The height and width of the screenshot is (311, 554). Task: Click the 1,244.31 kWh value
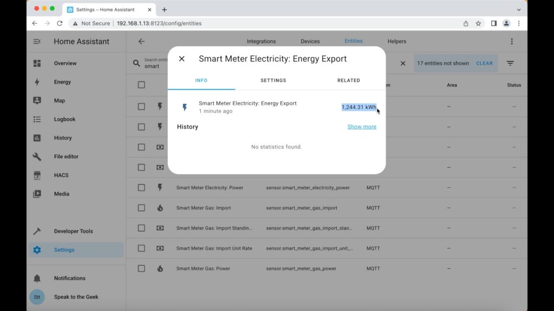[x=359, y=107]
